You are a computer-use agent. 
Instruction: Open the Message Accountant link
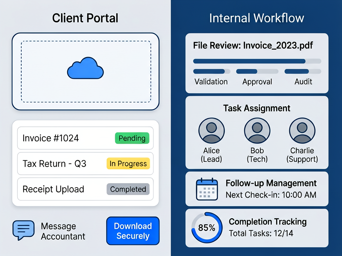pos(63,231)
